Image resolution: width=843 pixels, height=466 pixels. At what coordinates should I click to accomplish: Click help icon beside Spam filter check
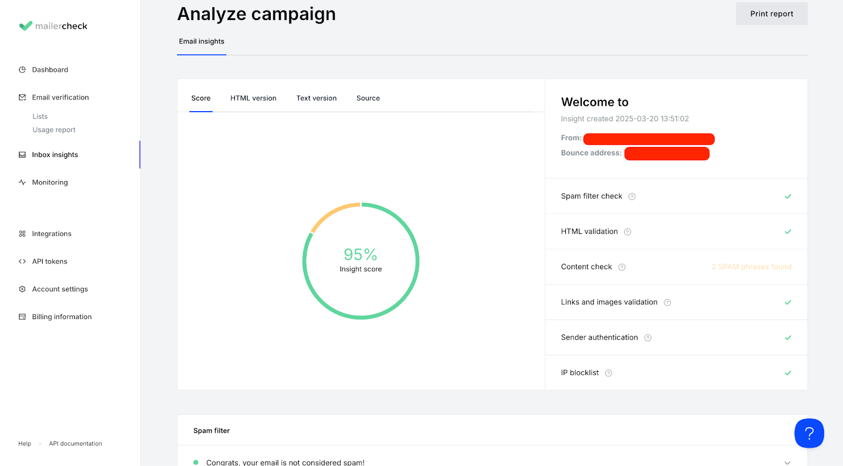(x=632, y=196)
